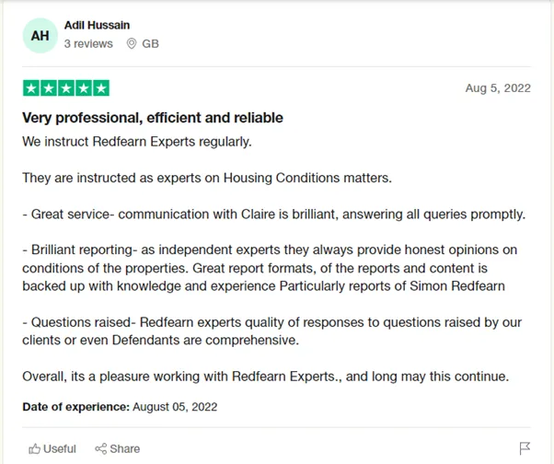Click the '3 reviews' count text
This screenshot has width=554, height=464.
(x=88, y=44)
